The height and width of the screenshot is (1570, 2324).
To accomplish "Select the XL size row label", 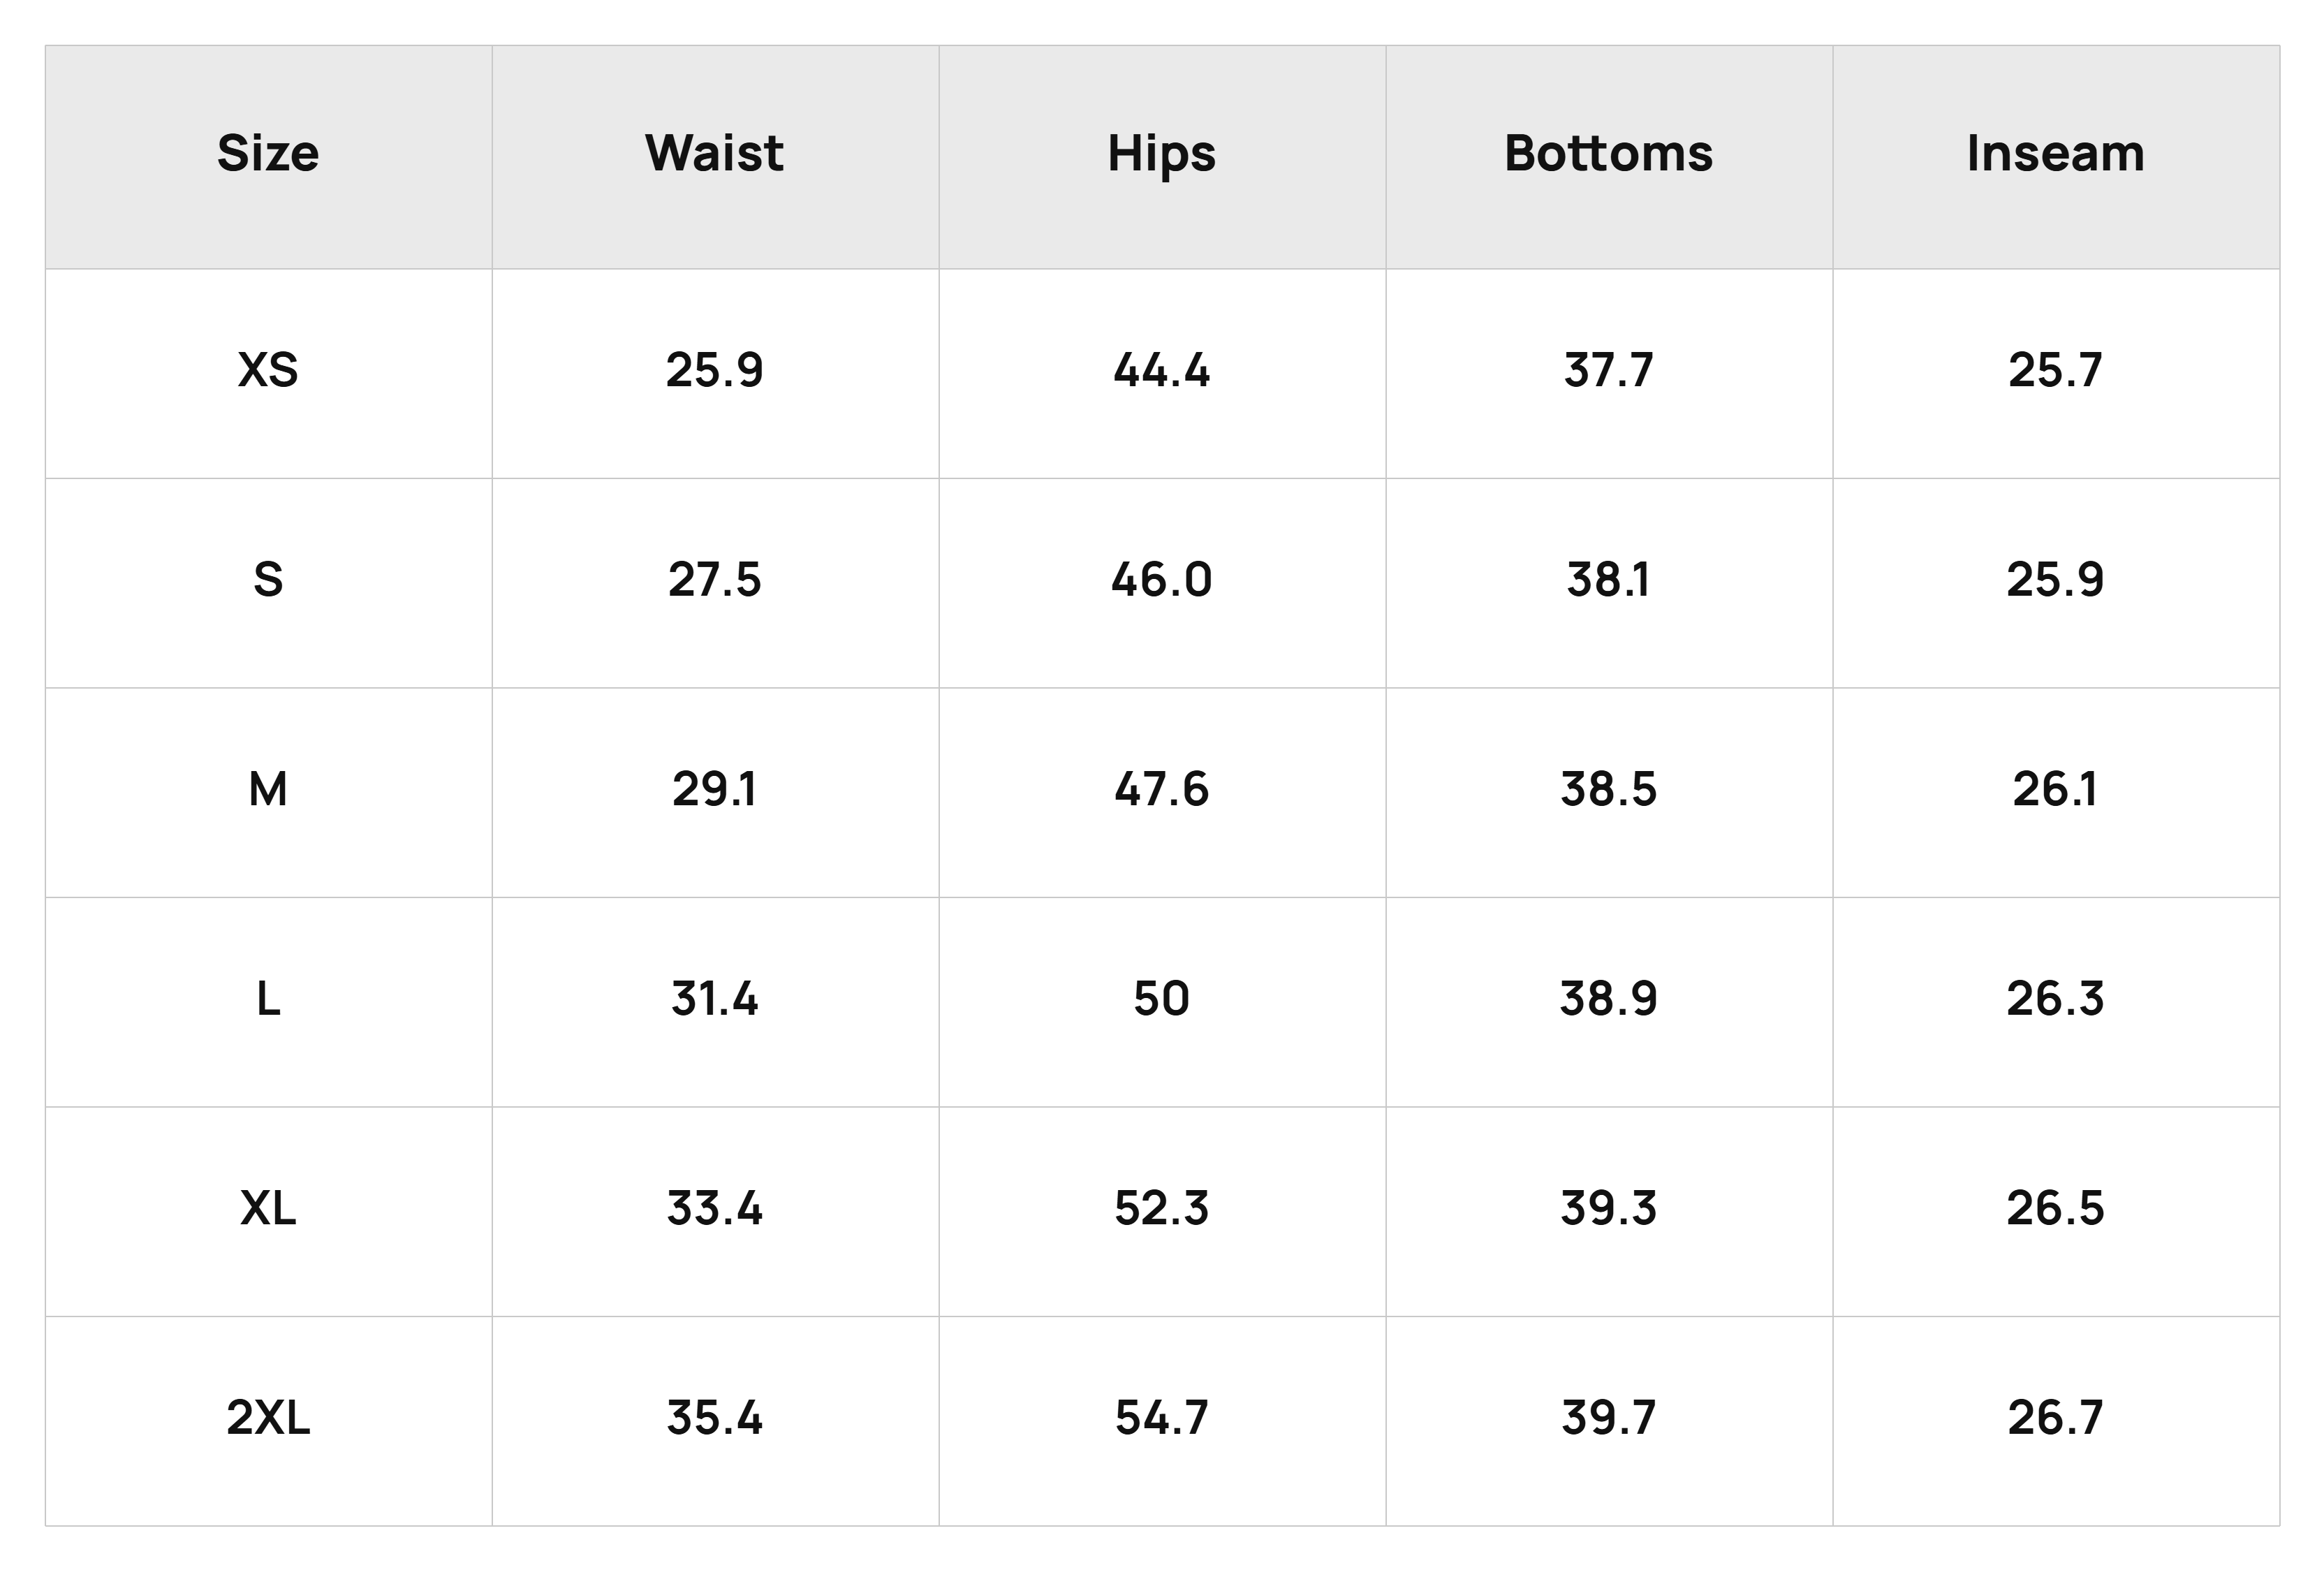I will (x=268, y=1209).
